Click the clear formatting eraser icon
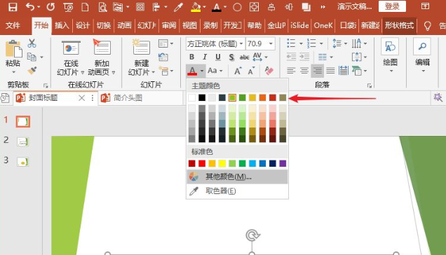The image size is (446, 255). [x=269, y=71]
